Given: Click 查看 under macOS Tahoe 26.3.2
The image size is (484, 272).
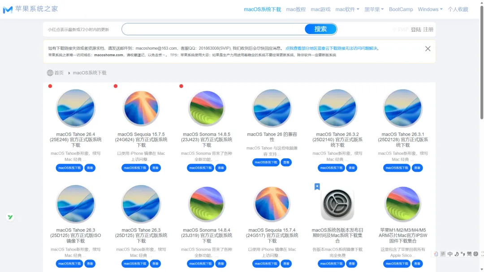Looking at the screenshot, I should coord(352,168).
